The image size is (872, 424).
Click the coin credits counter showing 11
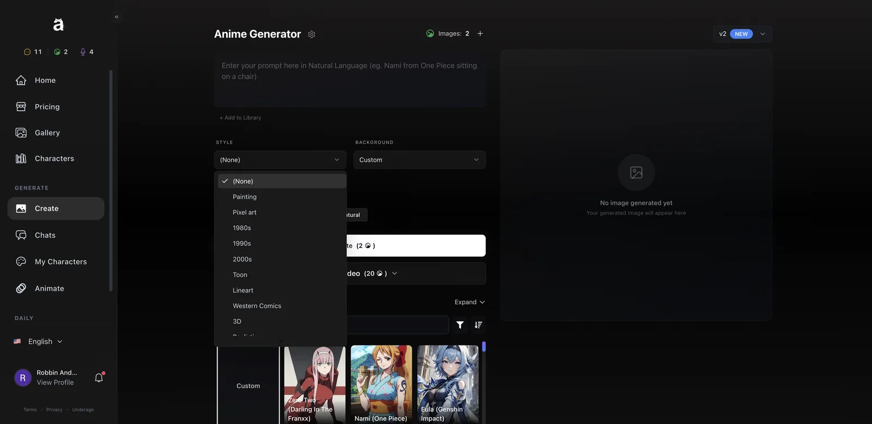coord(33,52)
